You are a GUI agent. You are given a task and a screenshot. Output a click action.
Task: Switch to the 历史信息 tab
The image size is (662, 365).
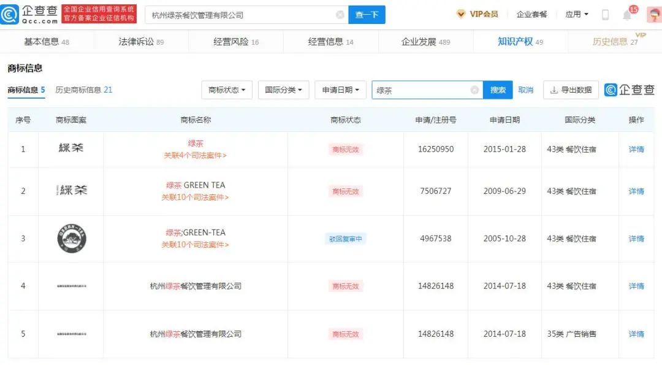[615, 41]
